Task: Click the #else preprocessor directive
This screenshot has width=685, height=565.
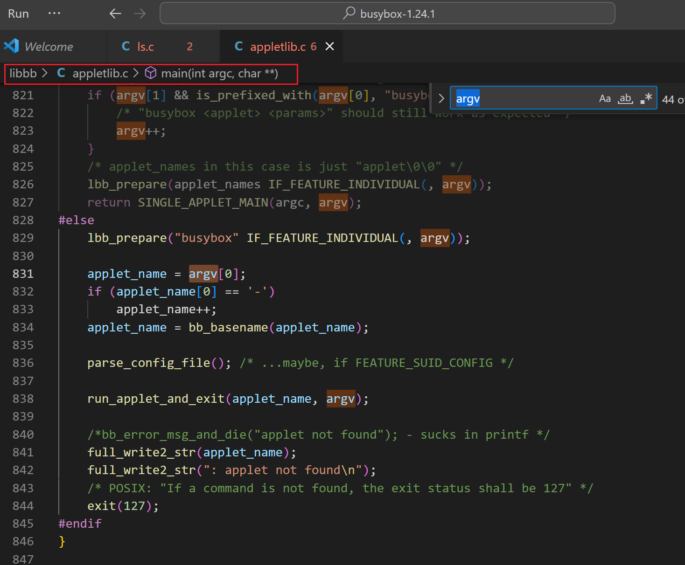Action: tap(77, 220)
